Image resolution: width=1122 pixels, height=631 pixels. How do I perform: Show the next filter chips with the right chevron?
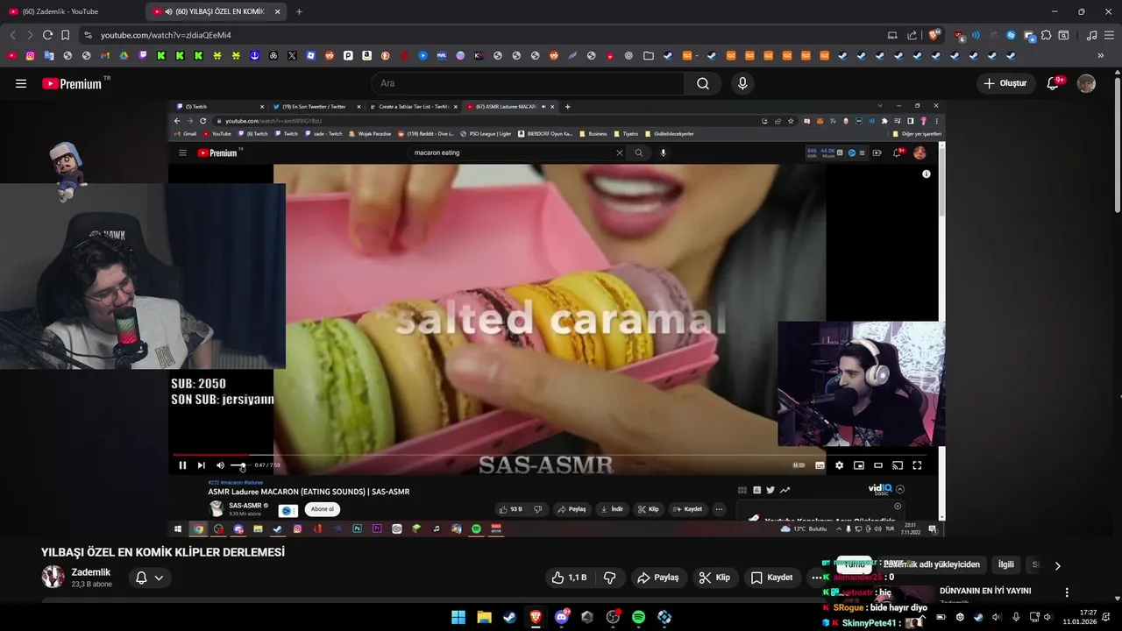[1057, 565]
